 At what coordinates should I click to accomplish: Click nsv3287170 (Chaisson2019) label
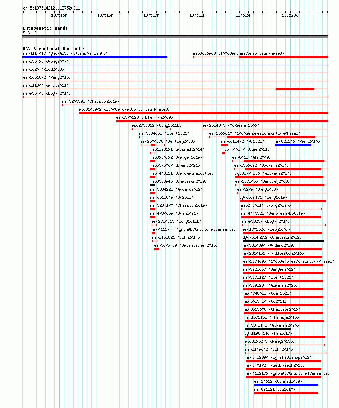tap(179, 205)
